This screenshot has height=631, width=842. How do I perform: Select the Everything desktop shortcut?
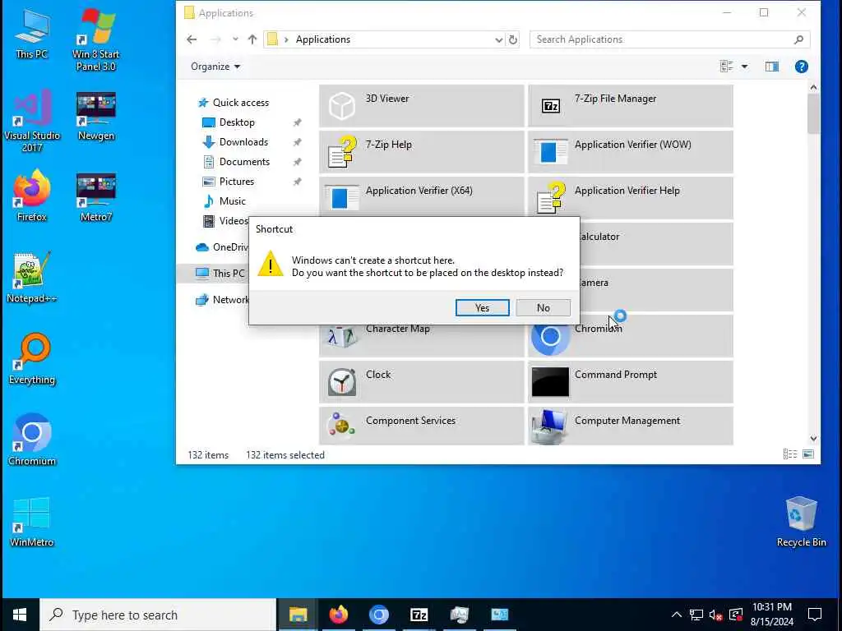click(32, 359)
